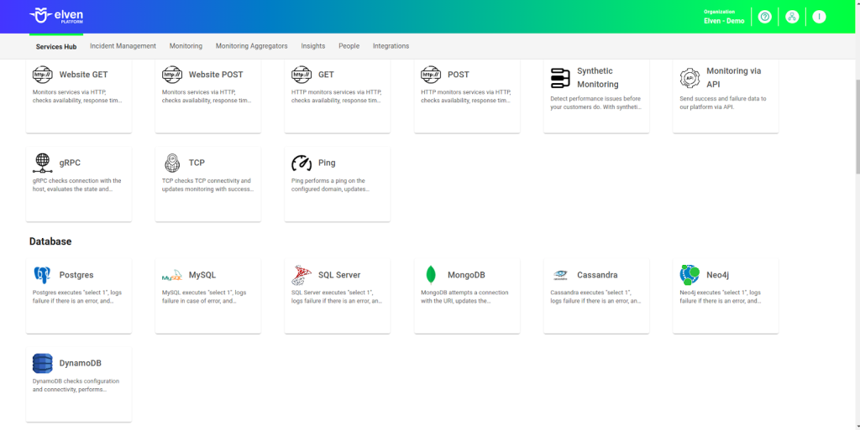
Task: Open the Website POST monitoring card
Action: (207, 96)
